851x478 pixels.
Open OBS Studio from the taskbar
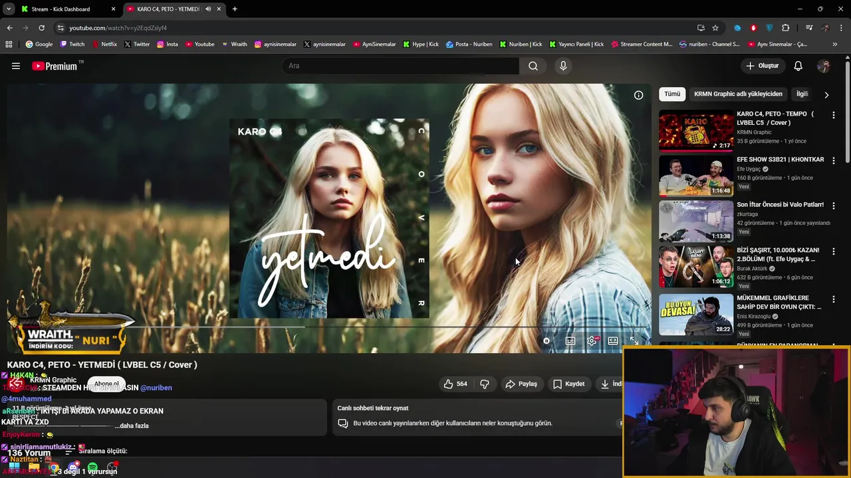coord(111,468)
